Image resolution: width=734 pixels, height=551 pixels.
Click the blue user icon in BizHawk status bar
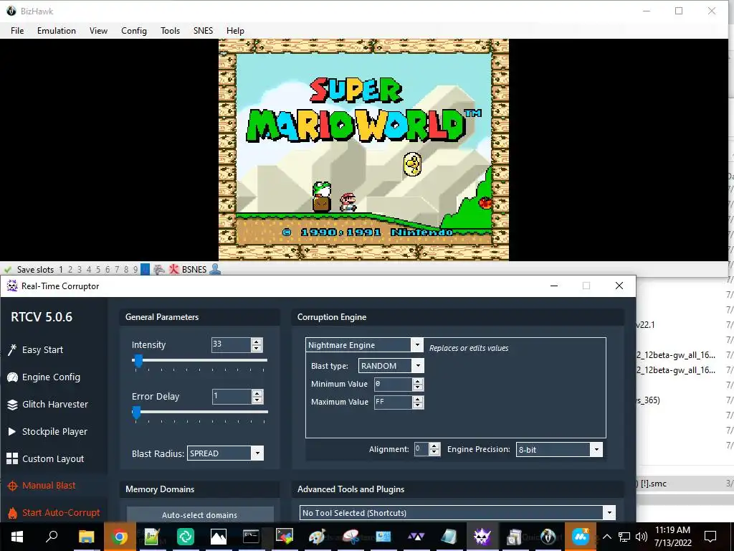point(215,269)
